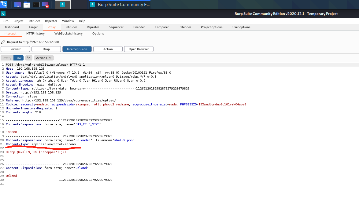
Task: Switch to the Target tab
Action: click(x=33, y=27)
